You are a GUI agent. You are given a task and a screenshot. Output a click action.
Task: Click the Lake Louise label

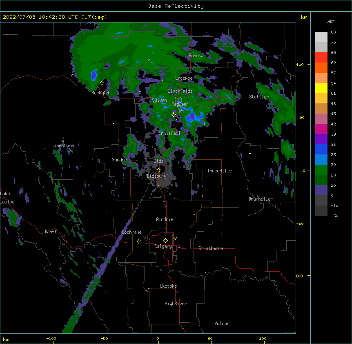7,198
